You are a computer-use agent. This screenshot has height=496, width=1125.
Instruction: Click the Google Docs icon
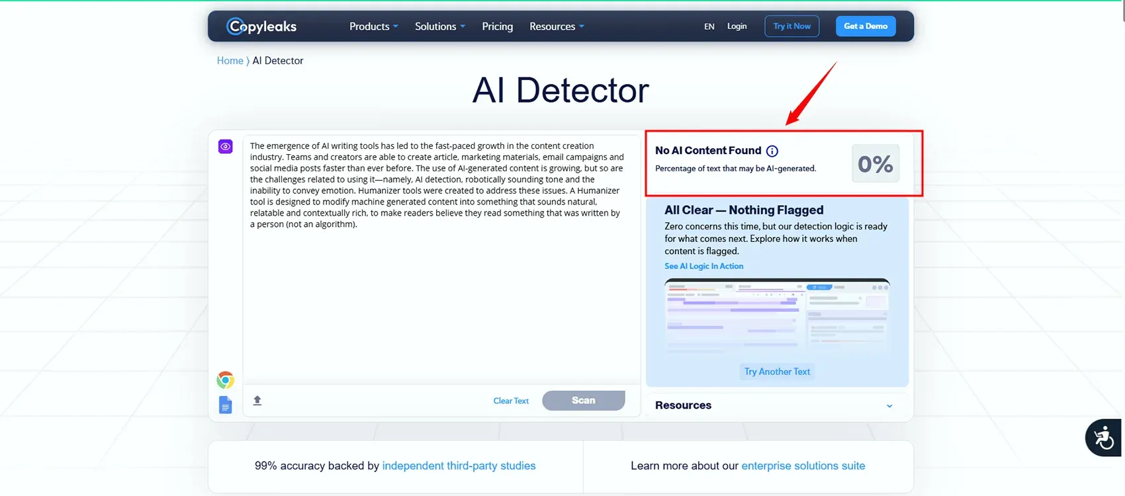pos(226,405)
